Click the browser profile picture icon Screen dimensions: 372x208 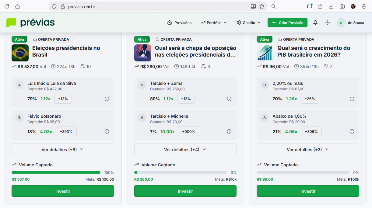click(353, 6)
